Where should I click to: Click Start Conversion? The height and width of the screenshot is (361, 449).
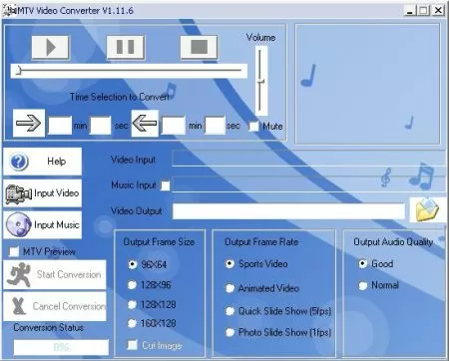pos(55,275)
